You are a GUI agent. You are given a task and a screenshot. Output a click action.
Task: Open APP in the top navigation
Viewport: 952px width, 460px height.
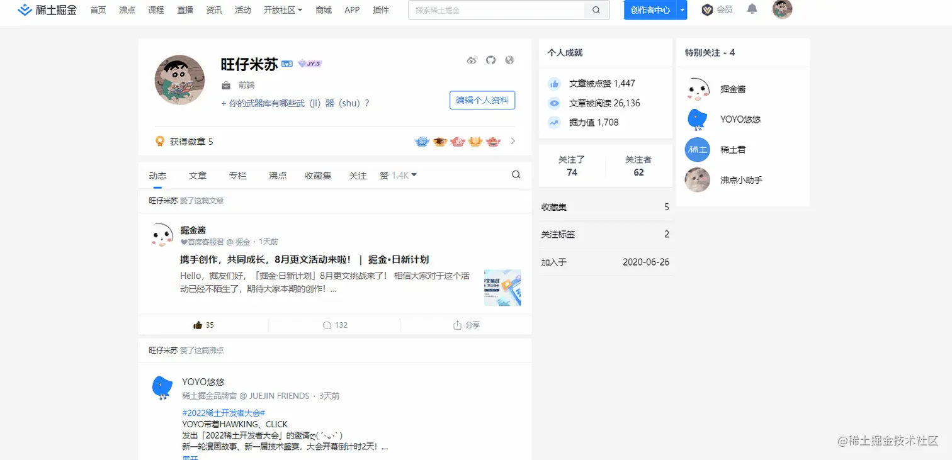(352, 10)
